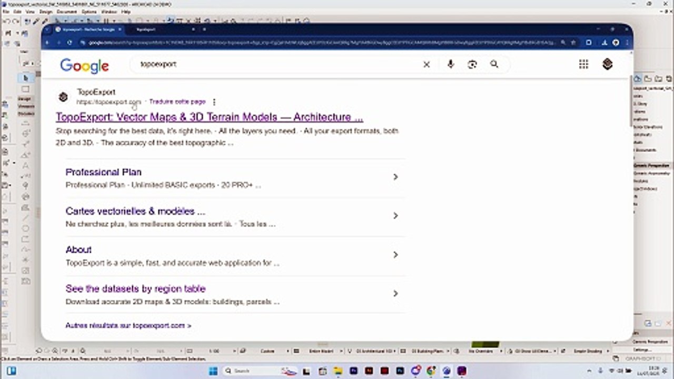Click the Settings button in Archicad Navigator

[x=641, y=350]
